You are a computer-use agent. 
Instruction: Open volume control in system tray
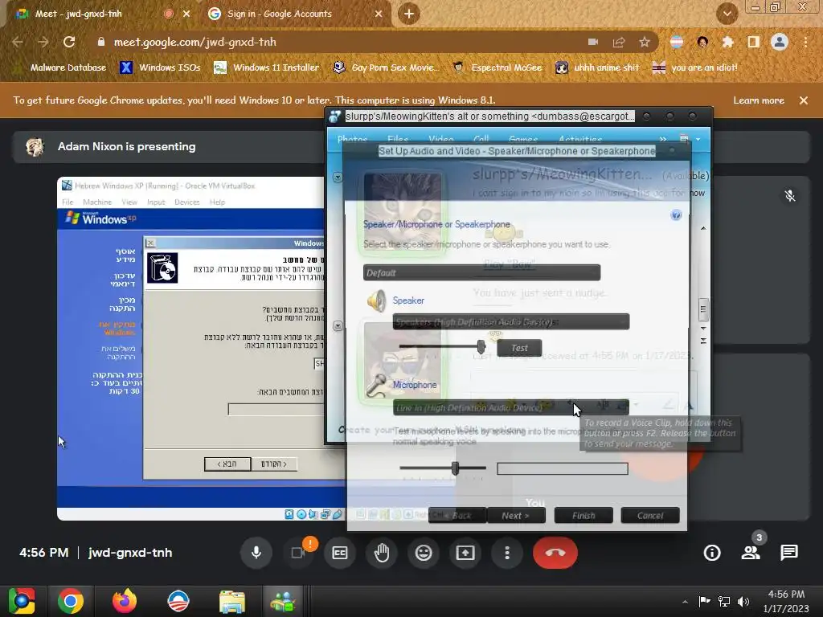pos(743,601)
